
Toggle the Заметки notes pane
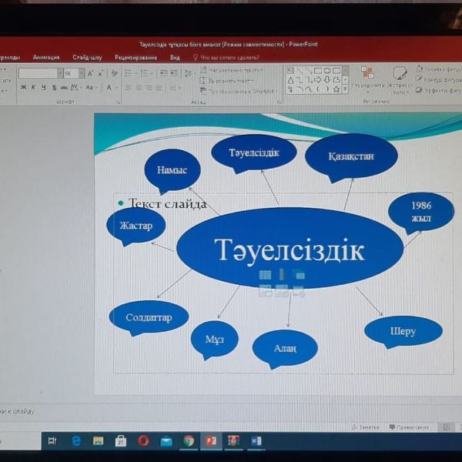coord(364,427)
